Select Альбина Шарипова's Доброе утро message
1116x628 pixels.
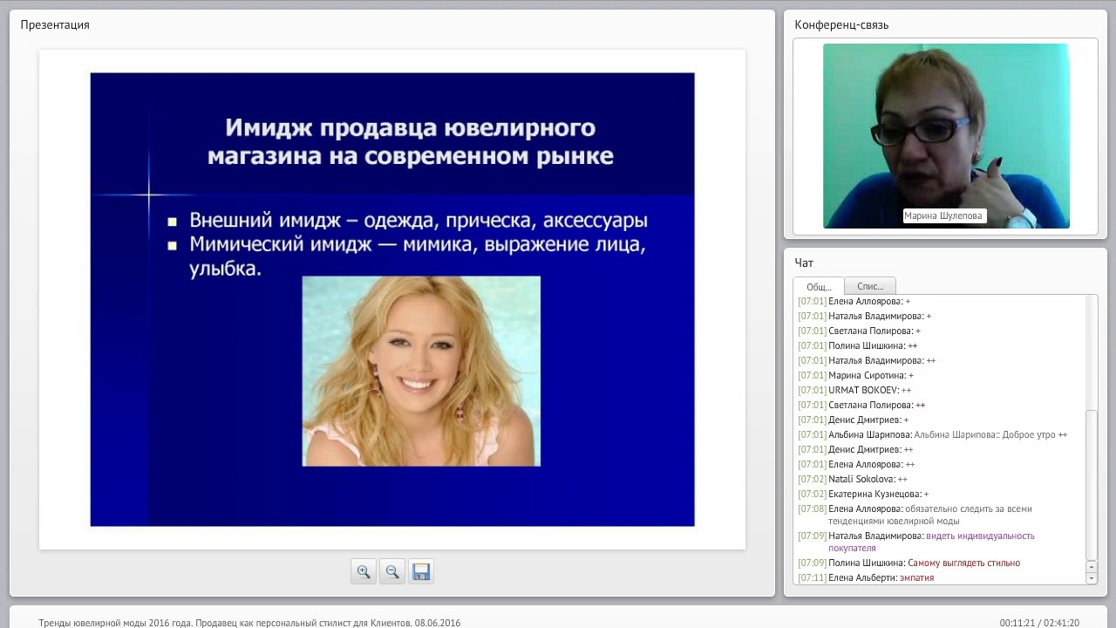click(932, 434)
